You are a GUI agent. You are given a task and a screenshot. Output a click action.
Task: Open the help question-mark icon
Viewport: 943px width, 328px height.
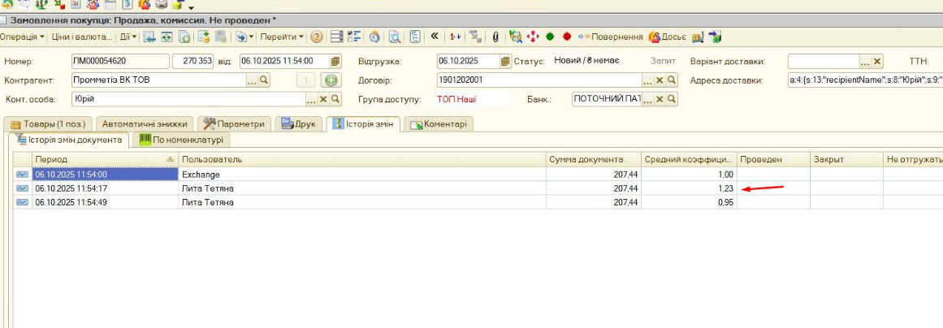coord(316,37)
